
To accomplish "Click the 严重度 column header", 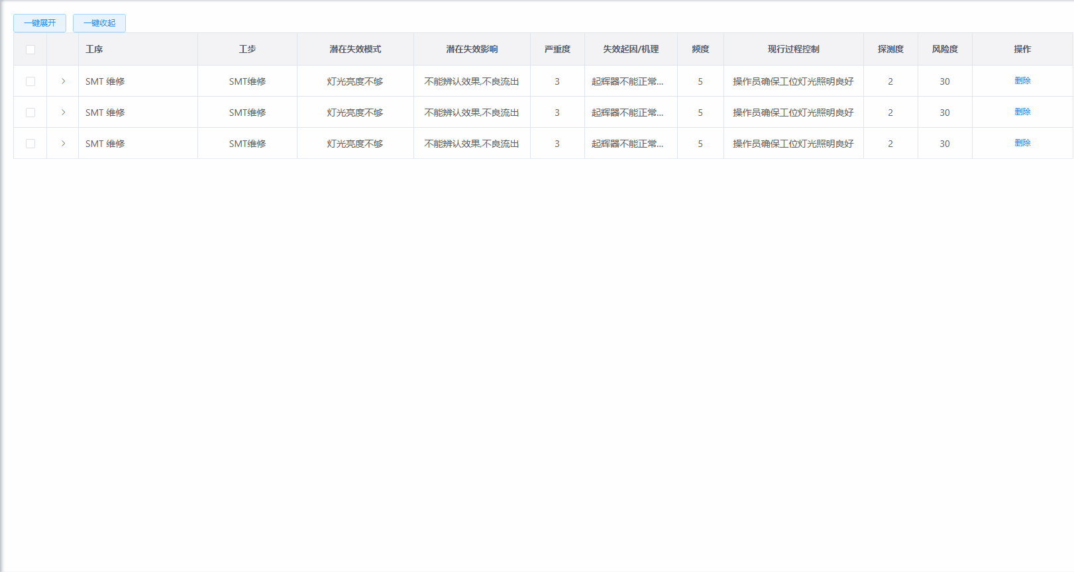I will coord(557,49).
